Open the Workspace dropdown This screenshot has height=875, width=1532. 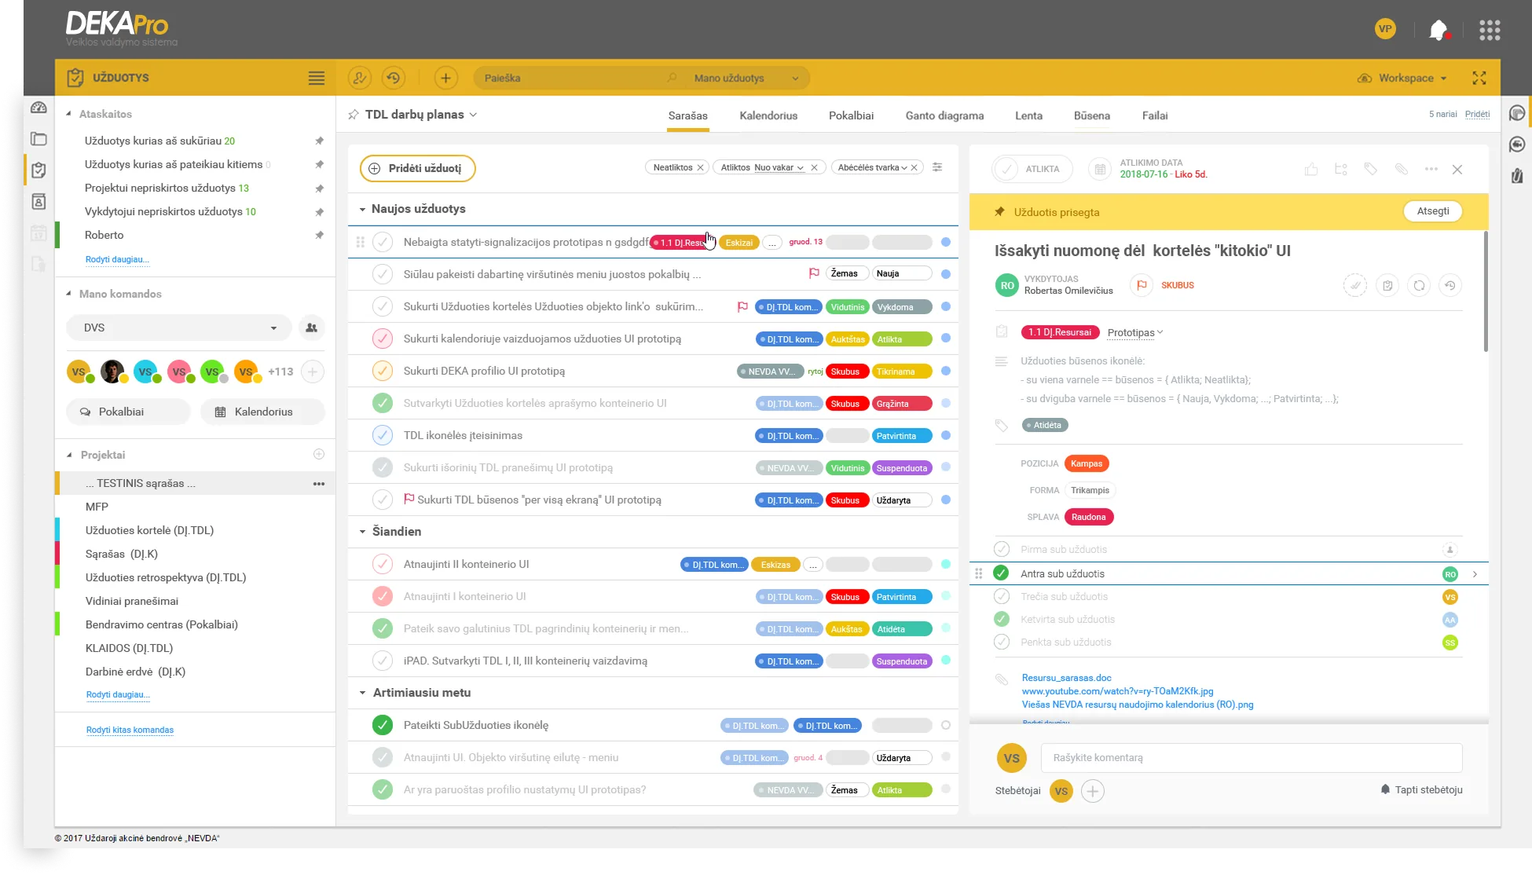1402,78
